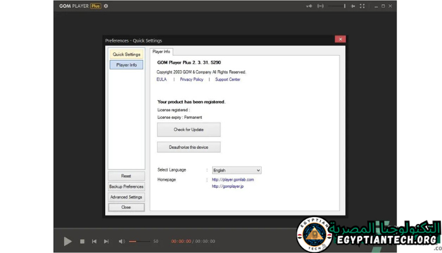This screenshot has height=253, width=442.
Task: Skip to the next track
Action: (x=106, y=241)
